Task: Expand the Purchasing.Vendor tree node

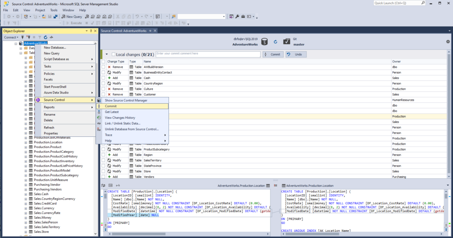Action: click(26, 185)
